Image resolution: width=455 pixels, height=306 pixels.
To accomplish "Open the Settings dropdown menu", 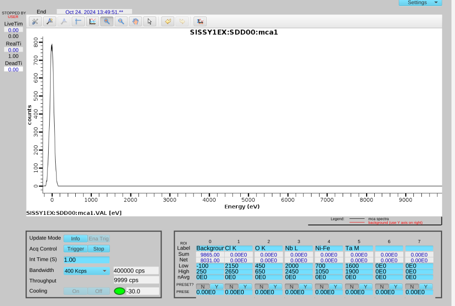I will click(420, 3).
